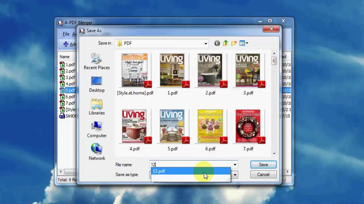Click the A-PDF Merger horizontal scrollbar right arrow
Viewport: 364px width, 204px height.
pos(288,172)
